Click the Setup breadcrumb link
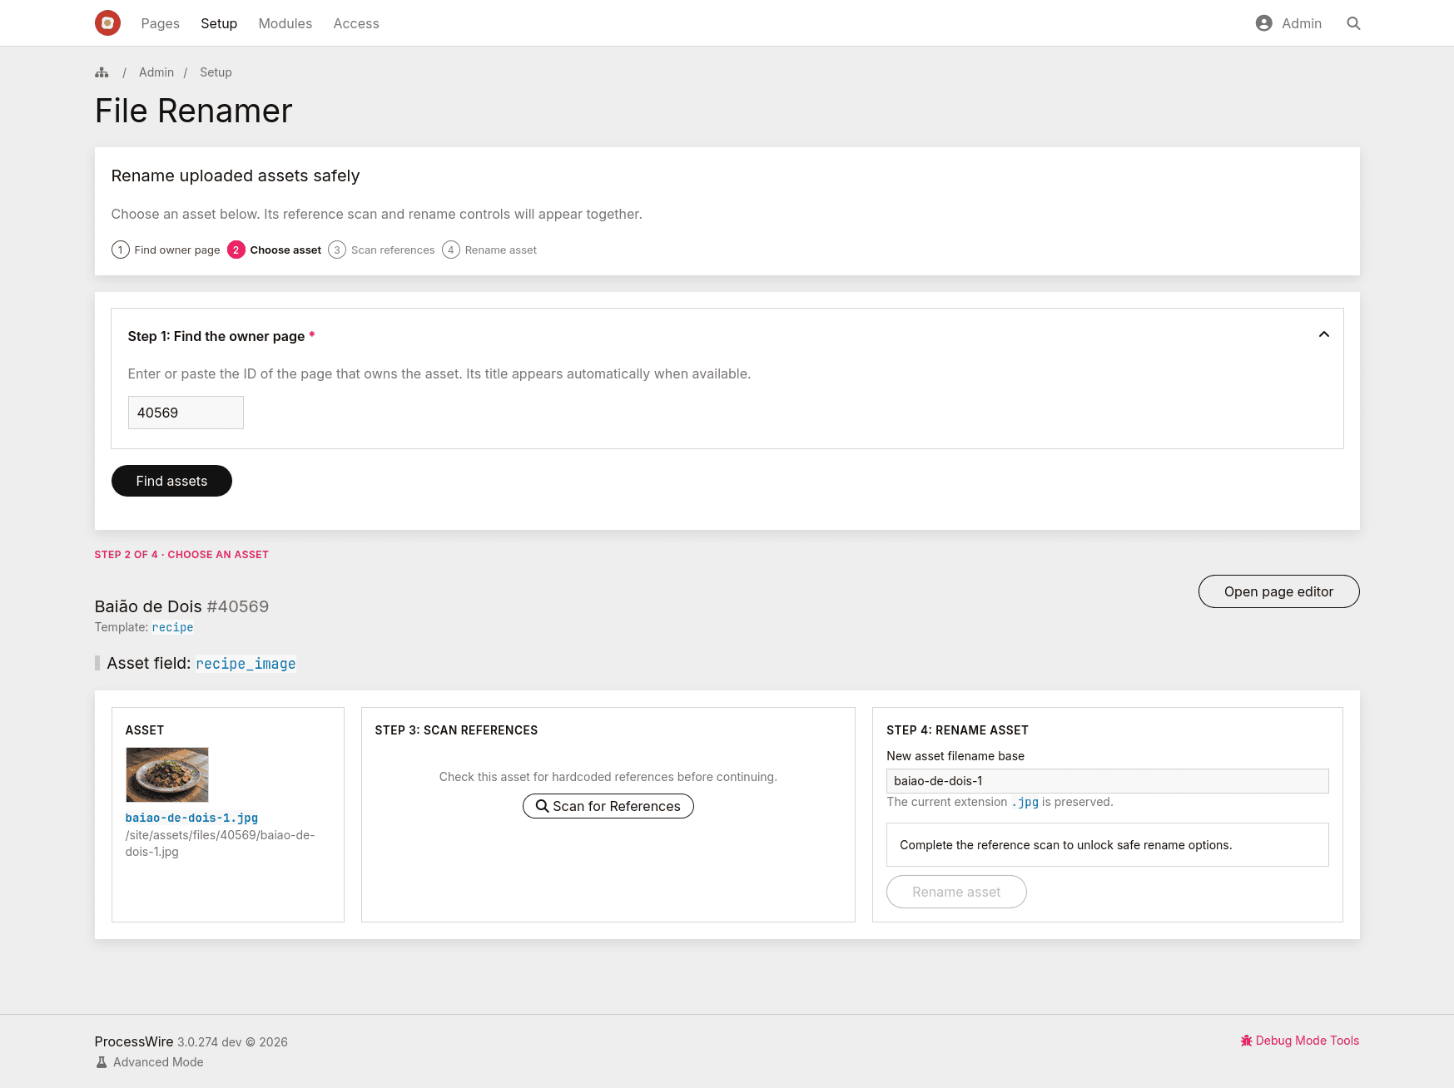Viewport: 1454px width, 1088px height. [x=216, y=72]
